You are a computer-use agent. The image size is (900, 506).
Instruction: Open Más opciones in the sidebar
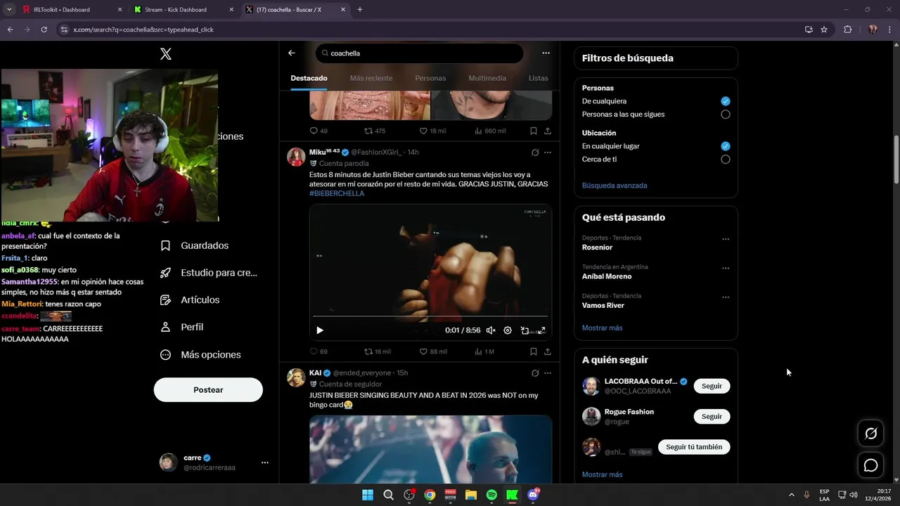click(x=200, y=355)
